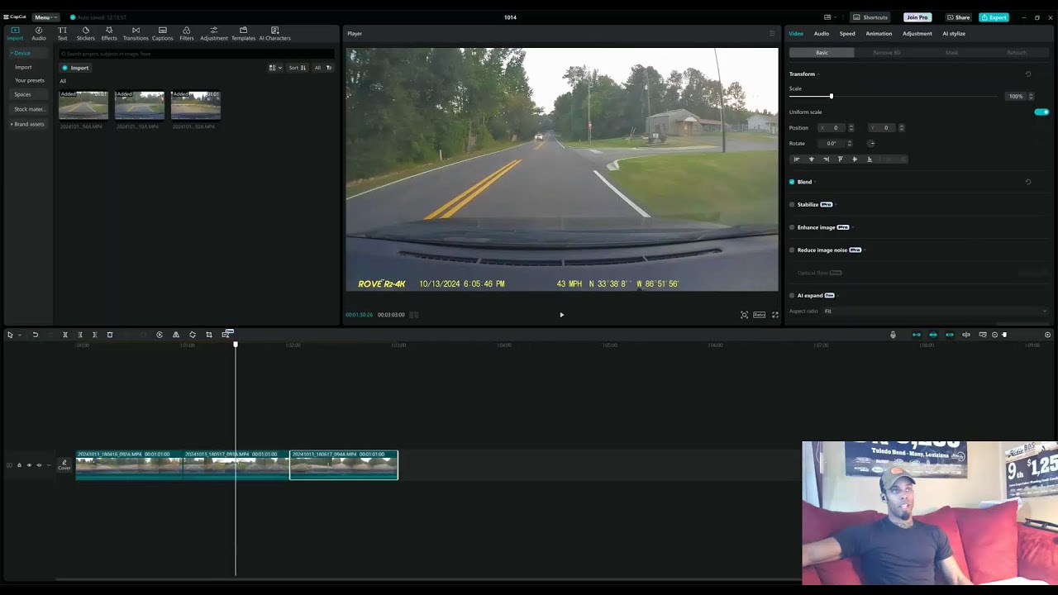Click the Mirror flip icon in timeline toolbar
Image resolution: width=1058 pixels, height=595 pixels.
[176, 335]
